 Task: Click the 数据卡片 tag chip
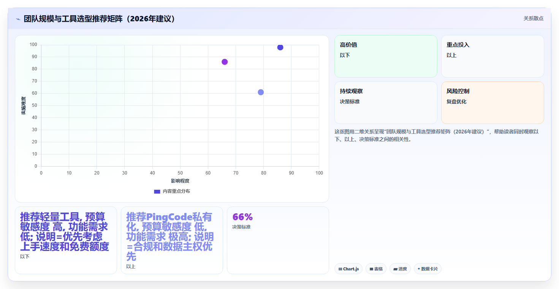428,269
